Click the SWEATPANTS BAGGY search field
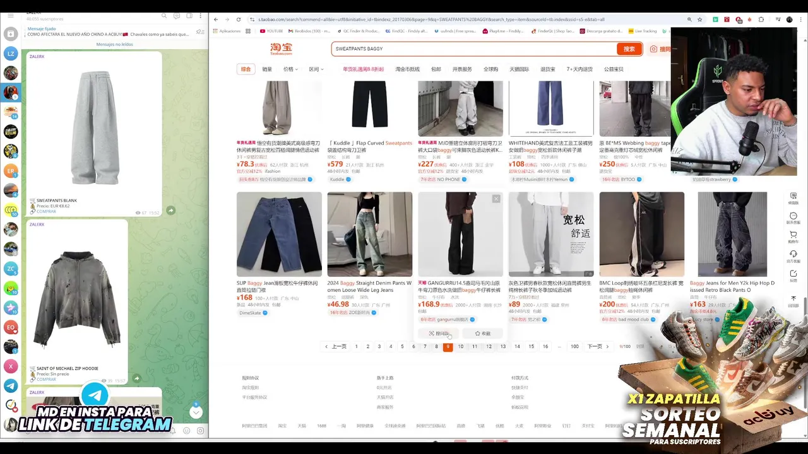808x454 pixels. click(473, 49)
